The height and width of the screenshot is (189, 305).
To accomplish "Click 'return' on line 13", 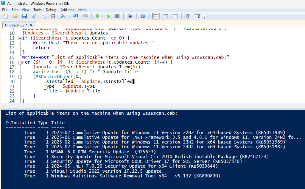I will [41, 48].
